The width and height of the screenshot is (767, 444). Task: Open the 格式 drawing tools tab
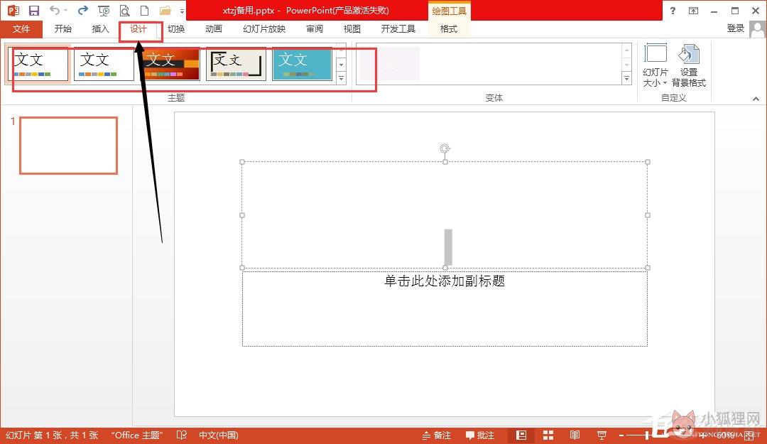pyautogui.click(x=449, y=29)
